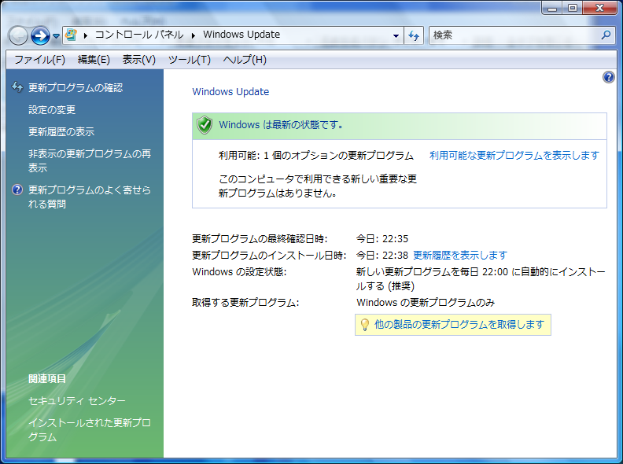Image resolution: width=623 pixels, height=464 pixels.
Task: Click the Control Panel icon in address bar
Action: tap(71, 35)
